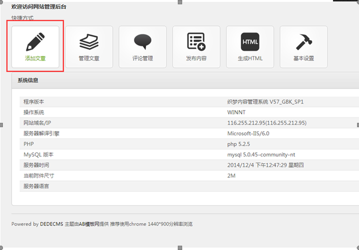Open the 发布内容 list-plus shortcut
Image resolution: width=359 pixels, height=250 pixels.
(x=196, y=46)
